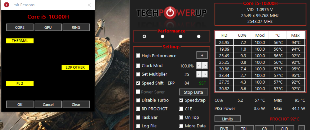The width and height of the screenshot is (310, 130).
Task: Select the fourth Performance profile radio button
Action: click(199, 36)
